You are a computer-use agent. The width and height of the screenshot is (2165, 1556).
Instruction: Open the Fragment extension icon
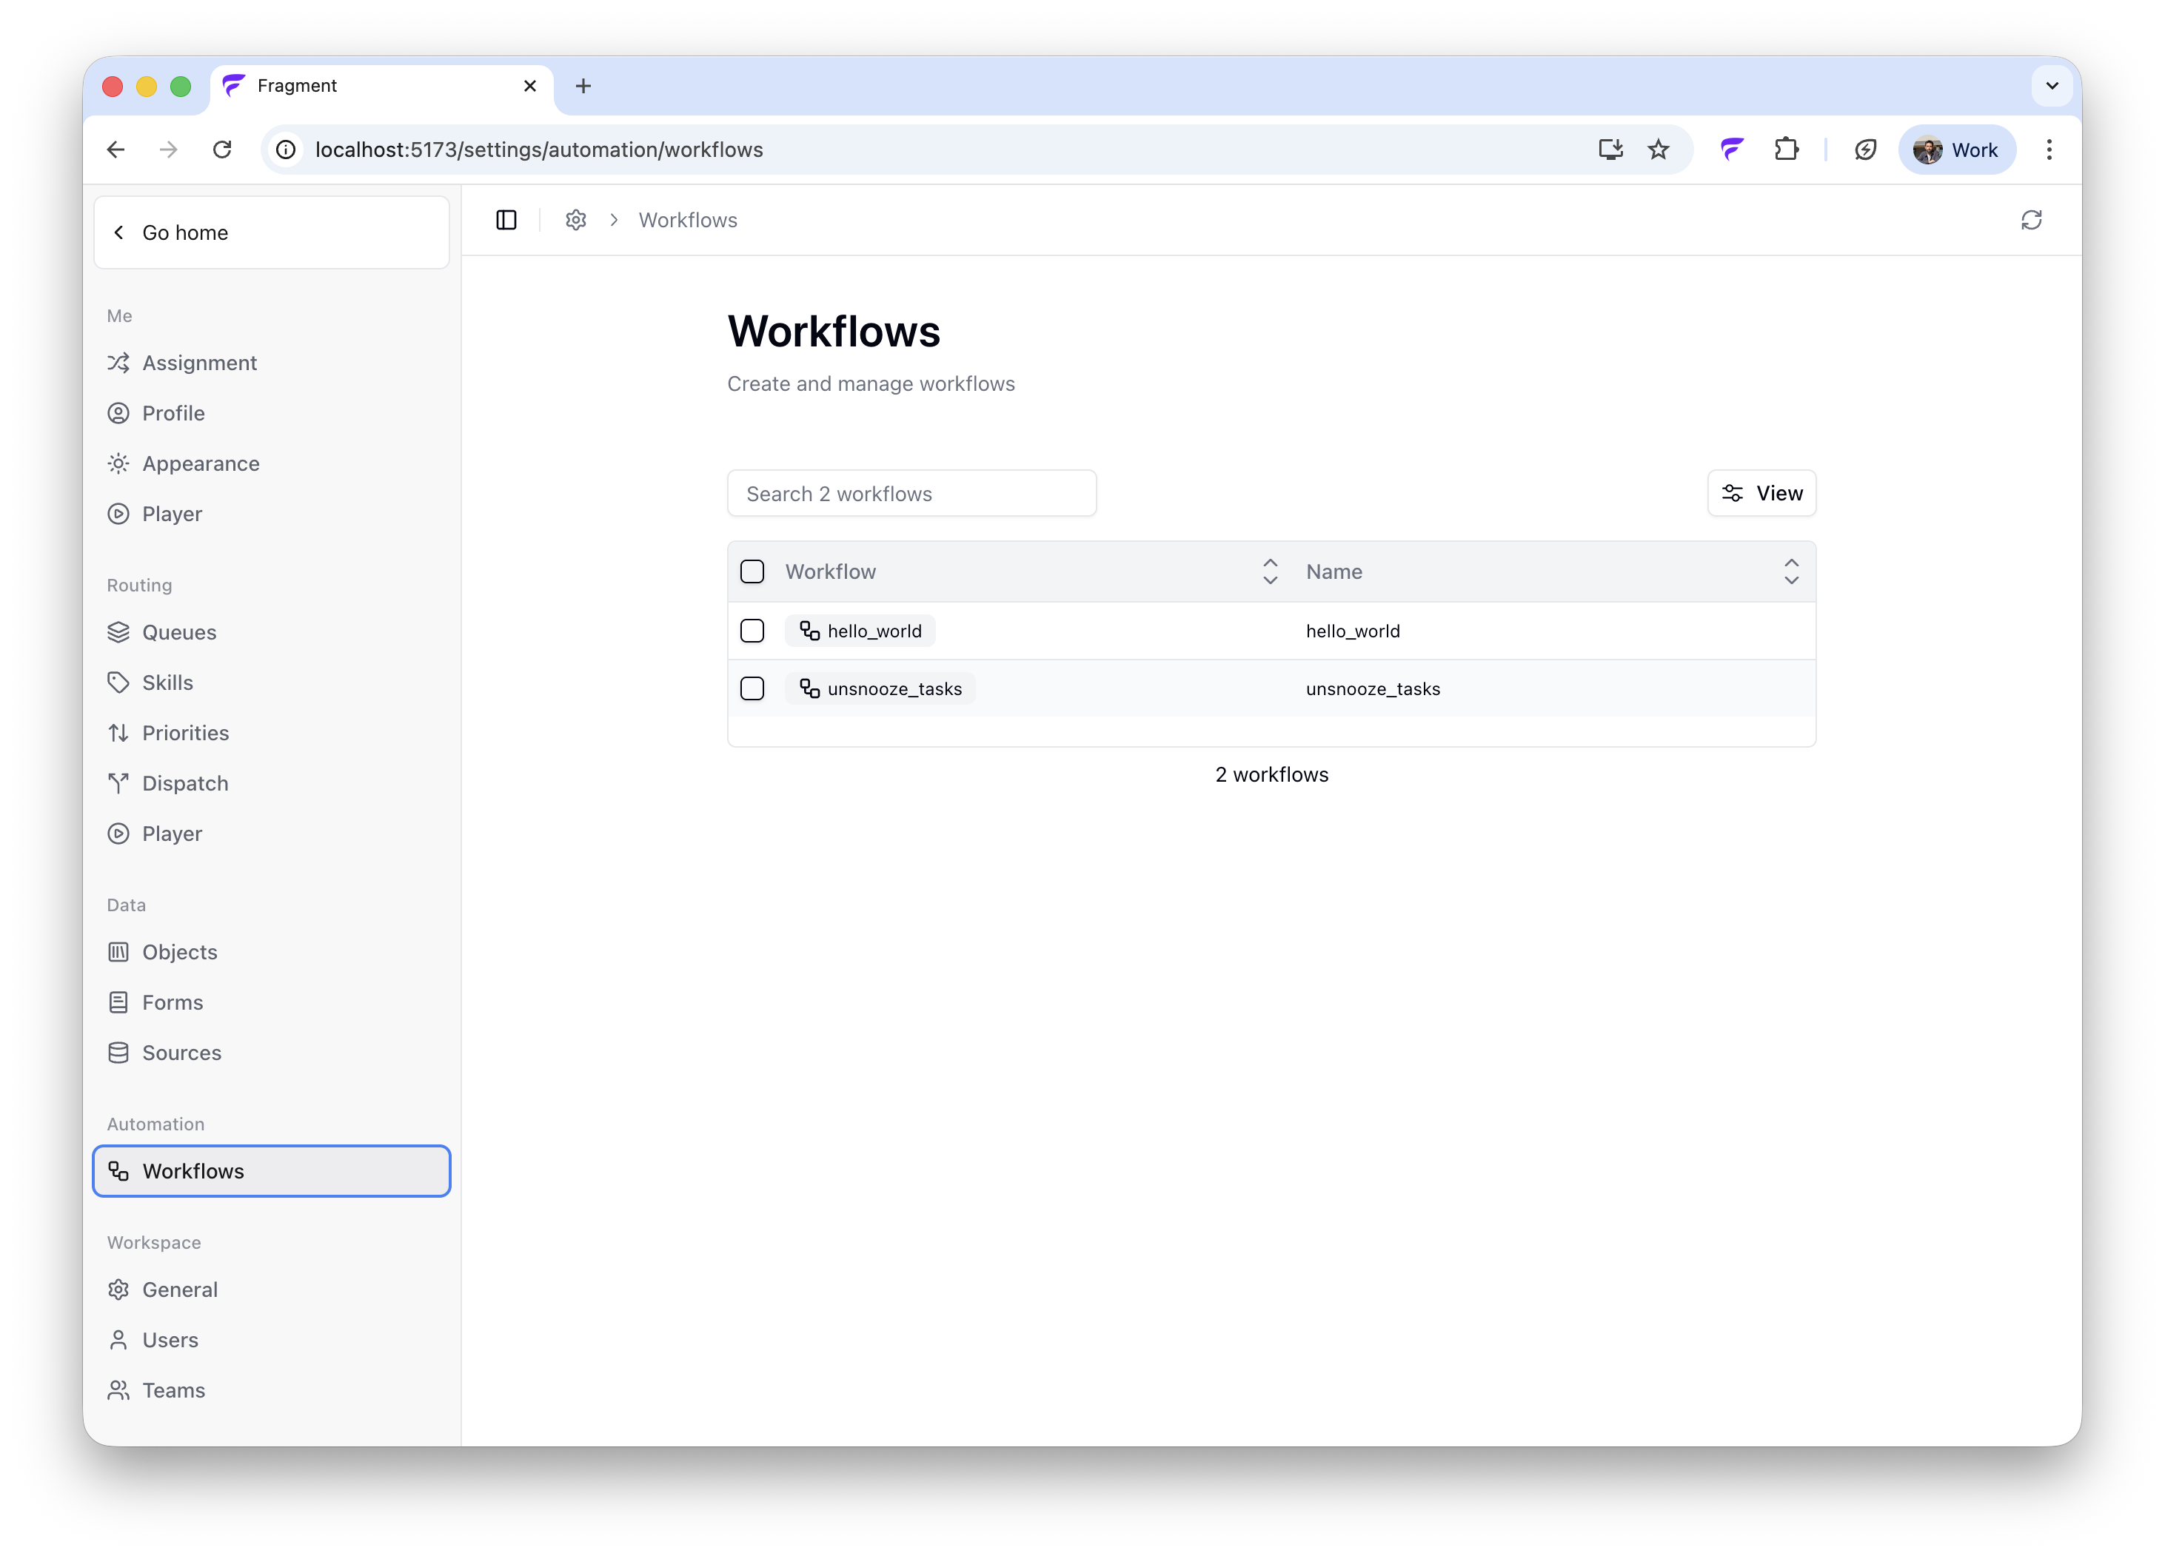(1732, 150)
